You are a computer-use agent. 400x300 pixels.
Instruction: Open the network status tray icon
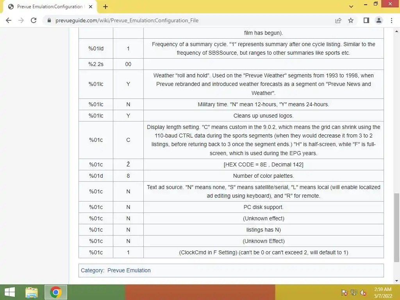[x=354, y=293]
